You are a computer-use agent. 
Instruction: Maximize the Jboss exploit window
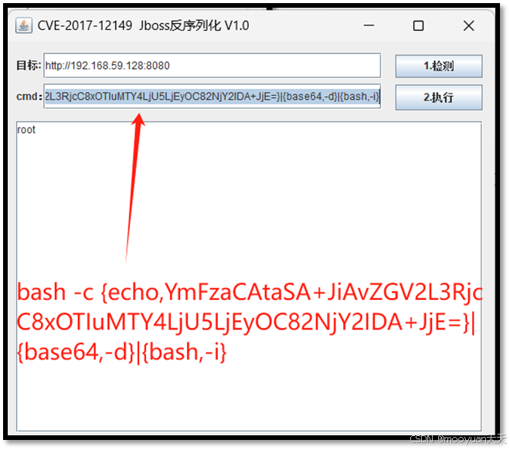pos(418,26)
